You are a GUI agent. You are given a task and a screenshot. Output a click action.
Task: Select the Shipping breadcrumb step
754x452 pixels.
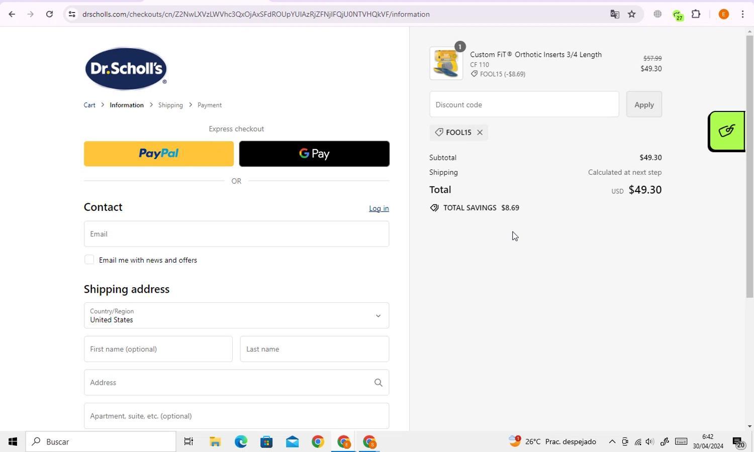[170, 105]
